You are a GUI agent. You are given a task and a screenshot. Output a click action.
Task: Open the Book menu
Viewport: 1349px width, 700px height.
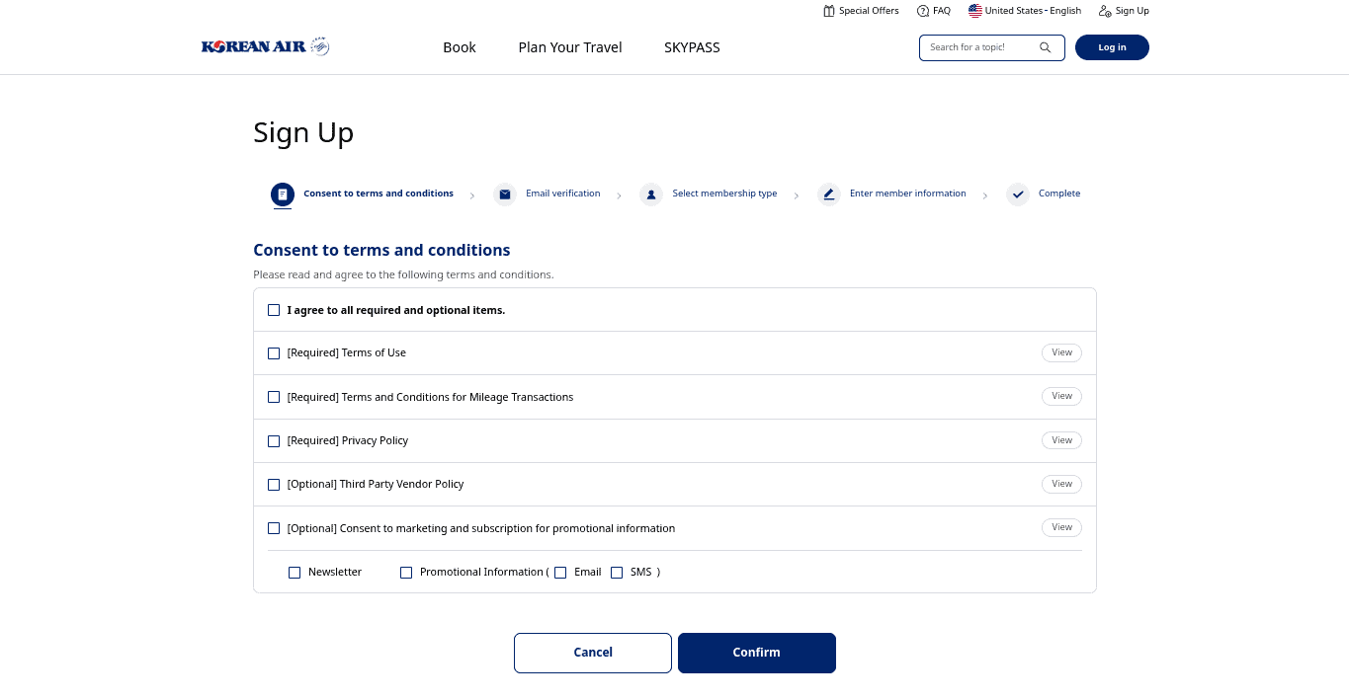[460, 47]
